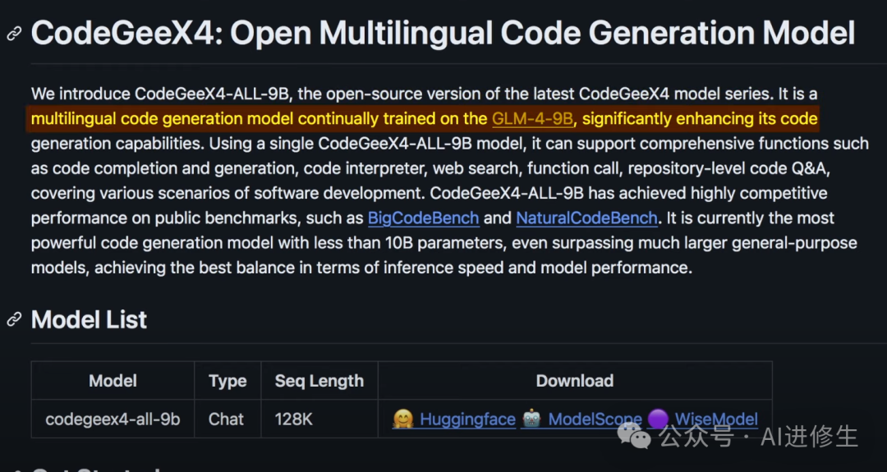Click the Model List heading text
Viewport: 887px width, 472px height.
click(89, 319)
